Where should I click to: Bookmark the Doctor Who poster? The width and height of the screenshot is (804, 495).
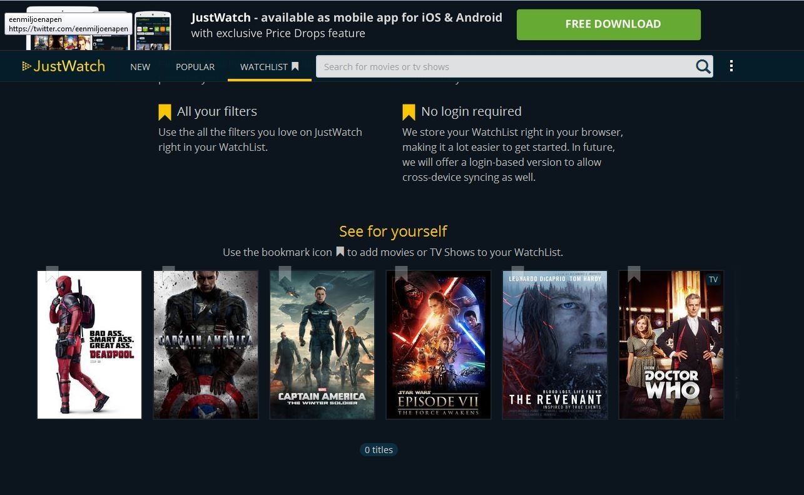pos(634,273)
